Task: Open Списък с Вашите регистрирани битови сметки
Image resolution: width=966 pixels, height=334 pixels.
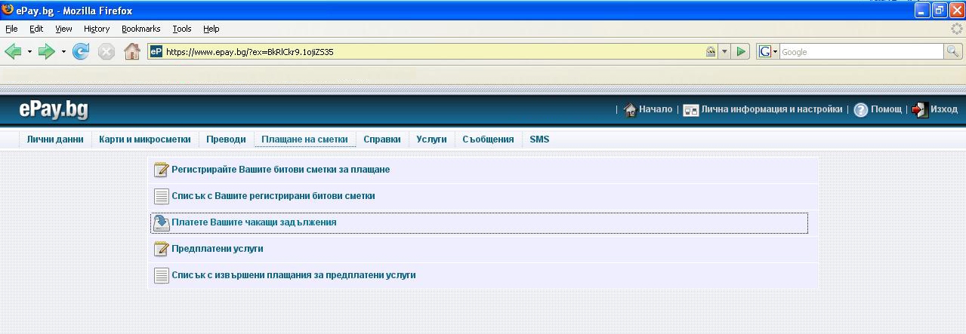Action: click(273, 196)
